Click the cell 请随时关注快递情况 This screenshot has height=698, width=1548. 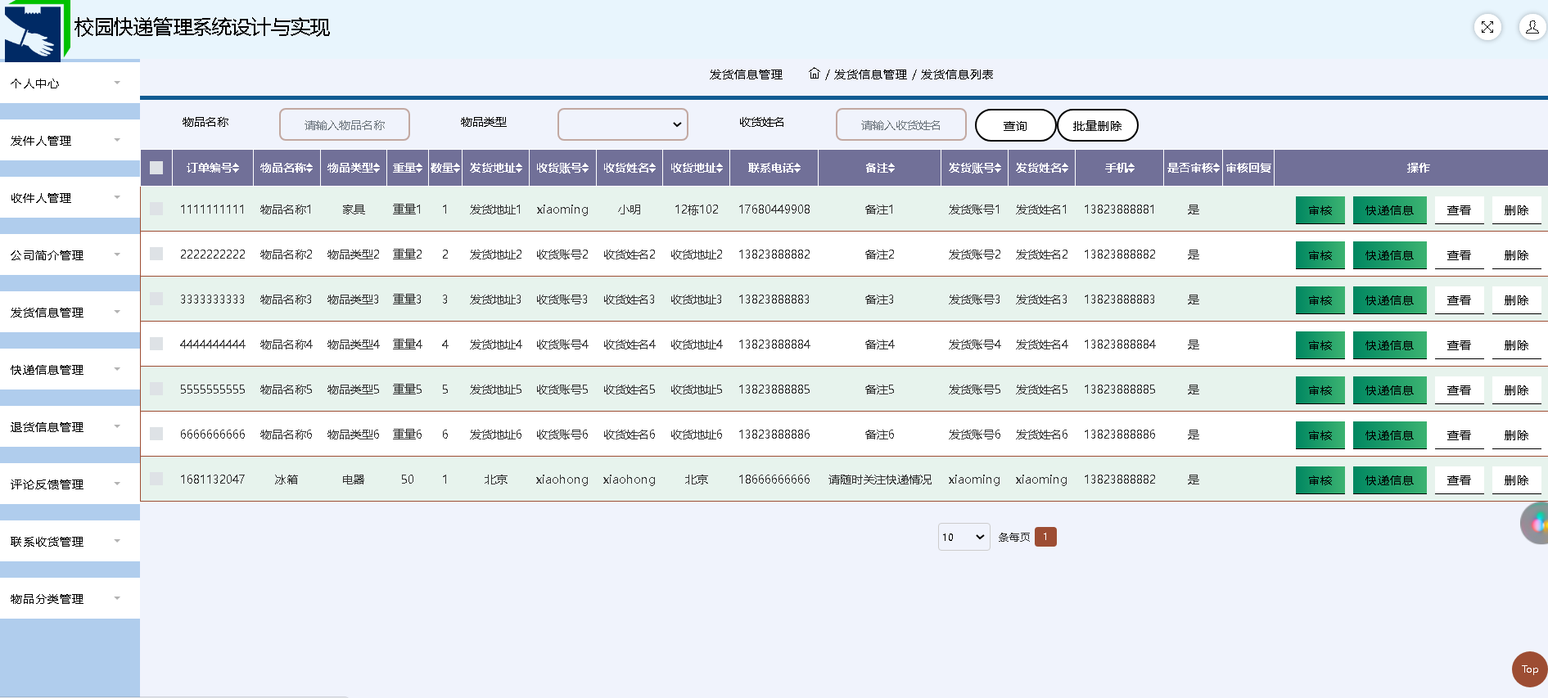880,480
